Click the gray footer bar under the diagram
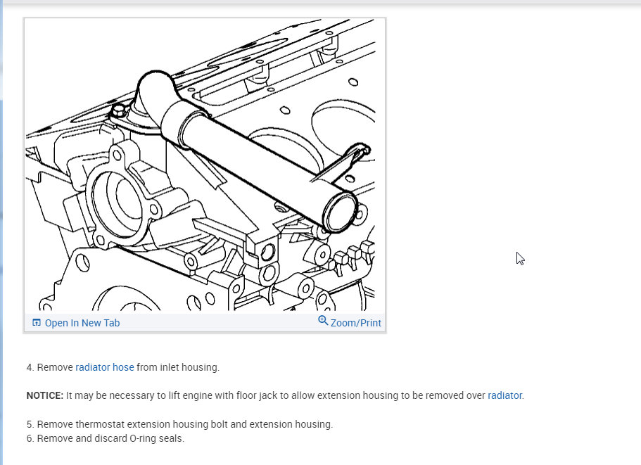 pyautogui.click(x=205, y=322)
